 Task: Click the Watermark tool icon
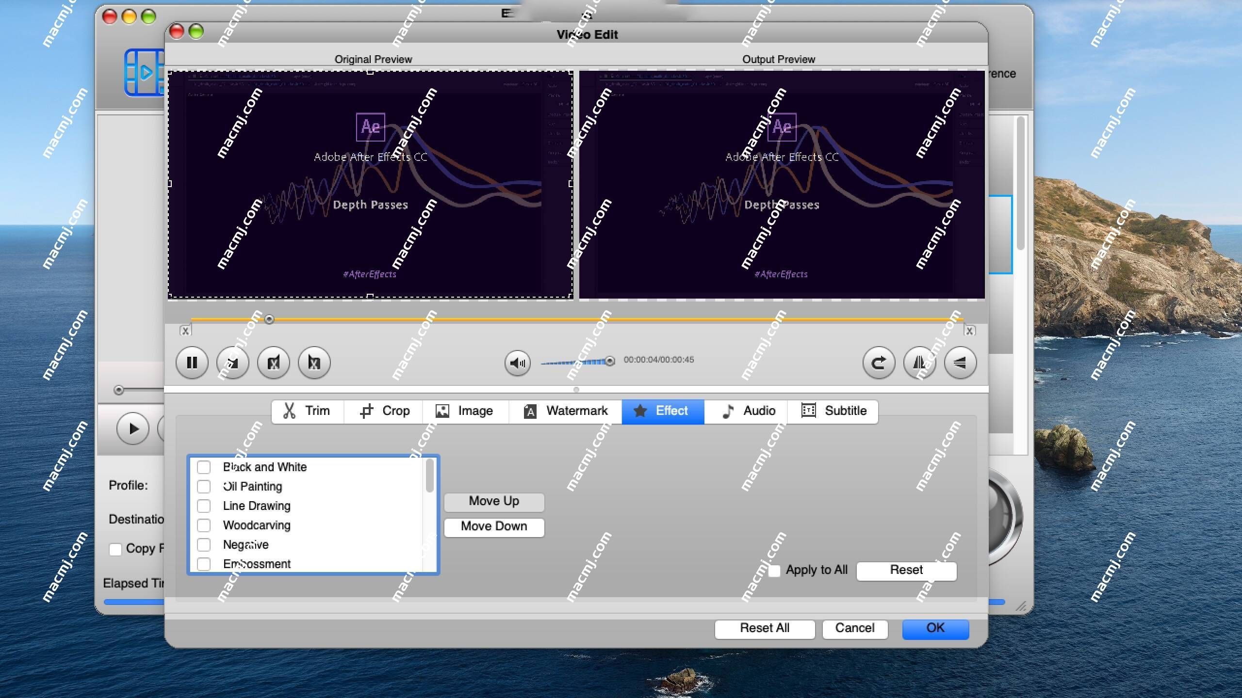(x=530, y=411)
